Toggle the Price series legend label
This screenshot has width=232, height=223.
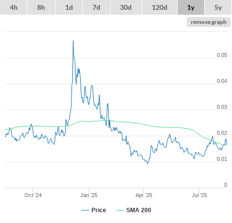pyautogui.click(x=99, y=210)
